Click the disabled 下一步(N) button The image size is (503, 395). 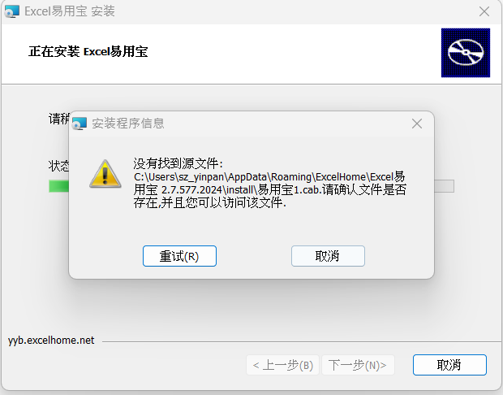pos(358,365)
